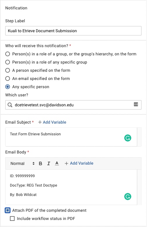Click the Bold formatting icon
Screen dimensions: 147x227
point(41,163)
